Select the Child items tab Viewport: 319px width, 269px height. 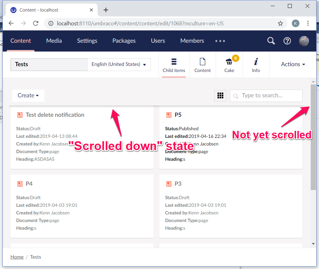(x=174, y=65)
